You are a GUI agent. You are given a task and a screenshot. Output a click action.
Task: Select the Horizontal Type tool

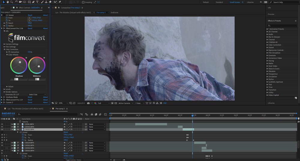(37, 2)
